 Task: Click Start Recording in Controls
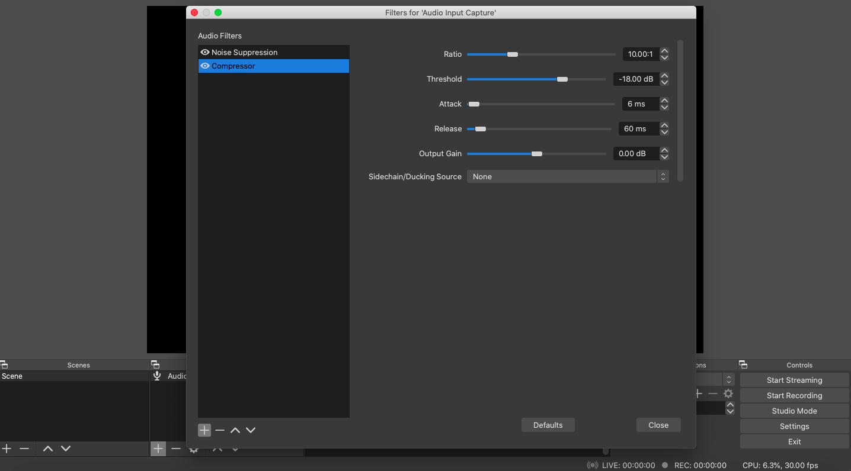tap(795, 395)
